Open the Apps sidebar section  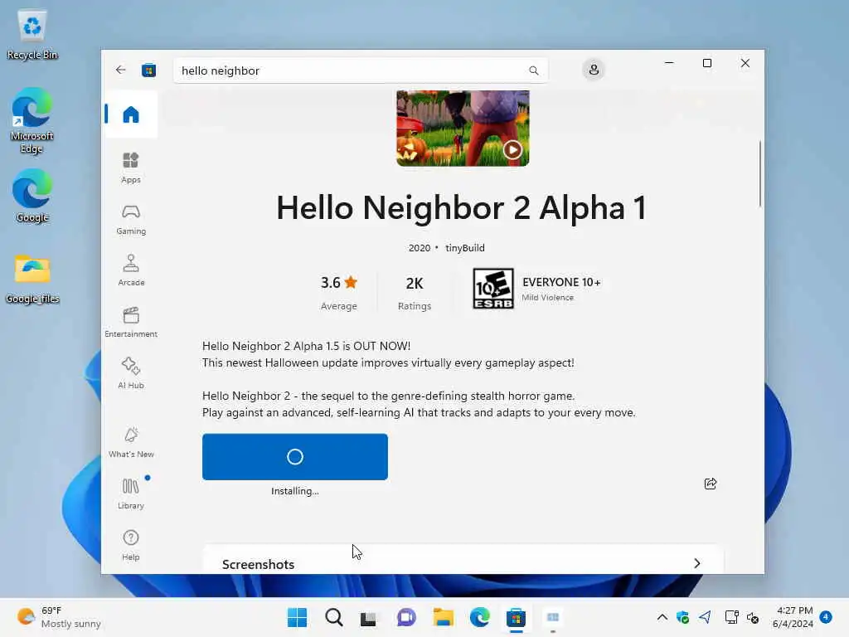[130, 168]
